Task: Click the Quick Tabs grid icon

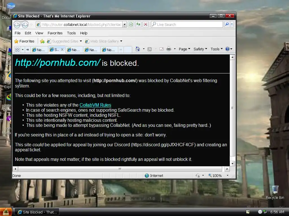Action: coord(17,49)
